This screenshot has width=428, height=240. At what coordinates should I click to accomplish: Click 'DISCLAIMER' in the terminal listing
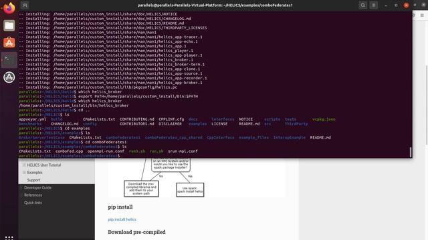pos(170,124)
